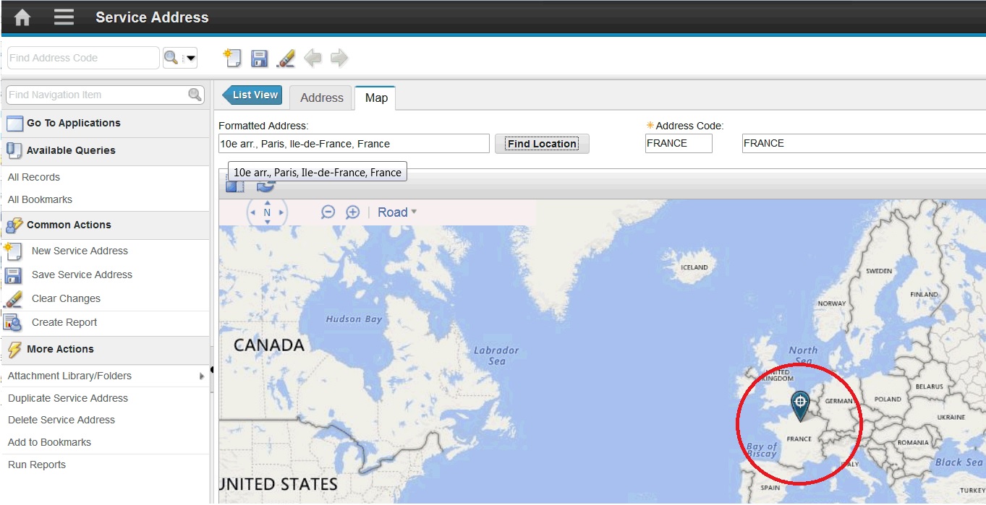Screen dimensions: 986x505
Task: Click the refresh icon above the map
Action: 266,185
